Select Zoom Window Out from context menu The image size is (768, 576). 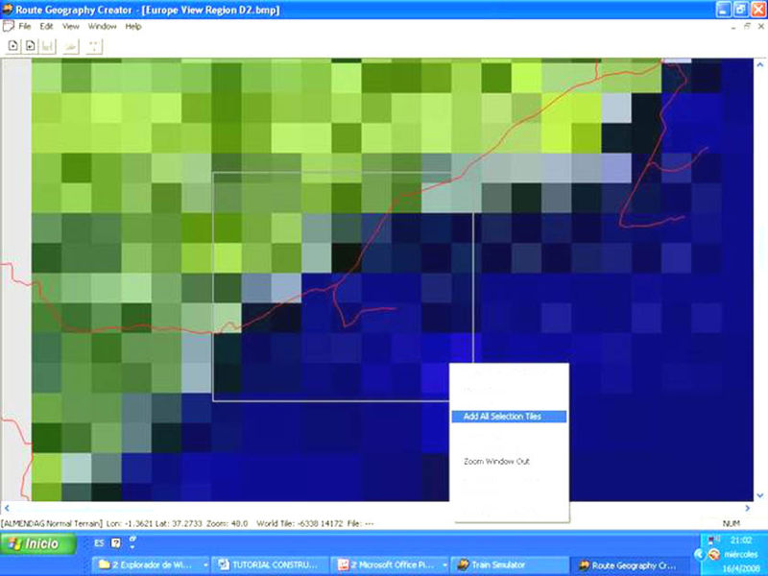point(495,462)
